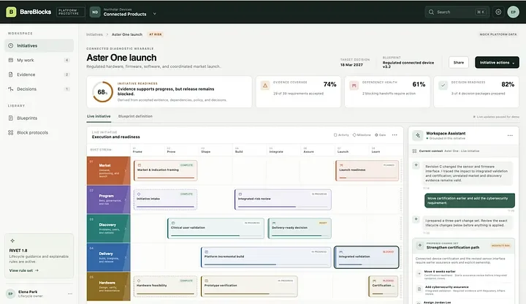
Task: Open the settings gear in top bar
Action: (x=498, y=12)
